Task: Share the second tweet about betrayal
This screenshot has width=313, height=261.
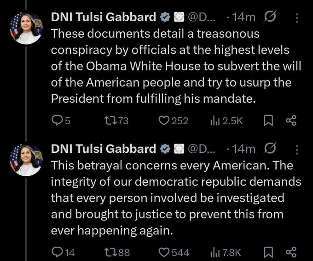Action: click(x=290, y=252)
